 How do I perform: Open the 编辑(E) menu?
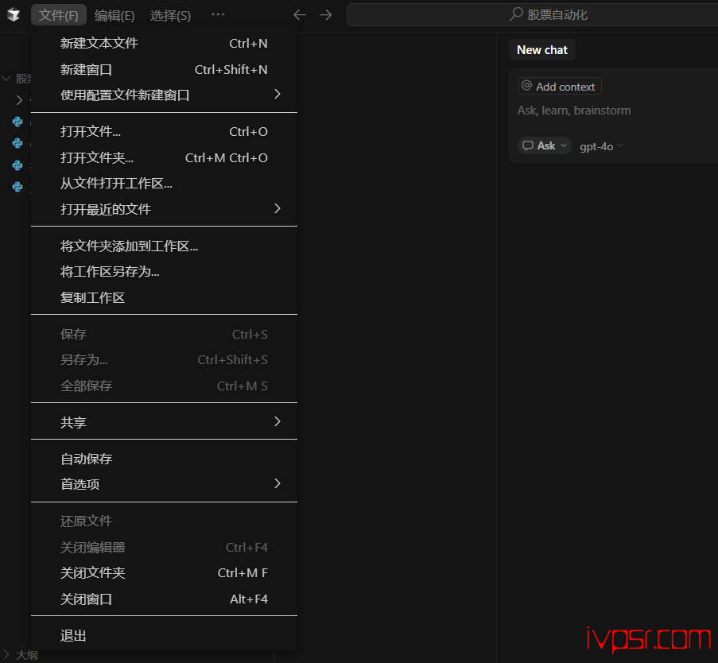click(x=114, y=15)
